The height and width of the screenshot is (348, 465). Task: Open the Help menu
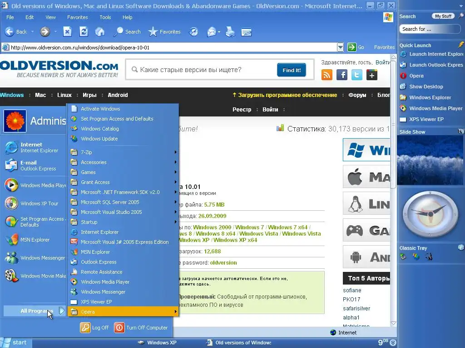point(127,17)
